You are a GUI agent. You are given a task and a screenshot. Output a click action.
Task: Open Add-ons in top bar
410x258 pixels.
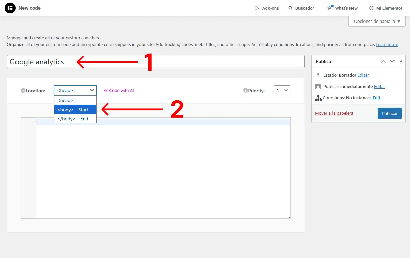pos(267,8)
